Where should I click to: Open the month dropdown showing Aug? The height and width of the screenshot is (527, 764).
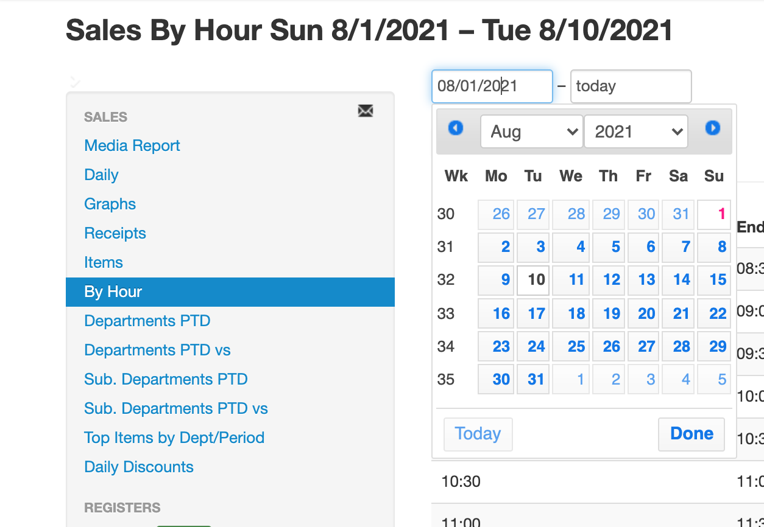coord(531,132)
